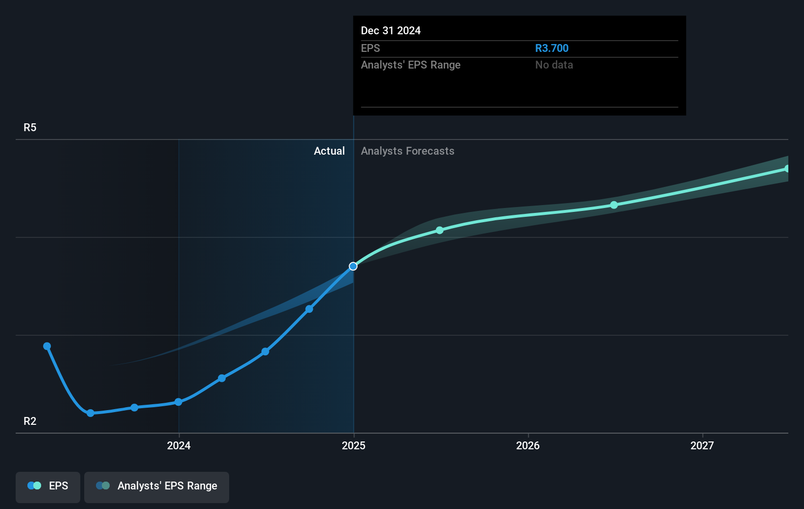Toggle the EPS series visibility
This screenshot has width=804, height=509.
tap(47, 486)
